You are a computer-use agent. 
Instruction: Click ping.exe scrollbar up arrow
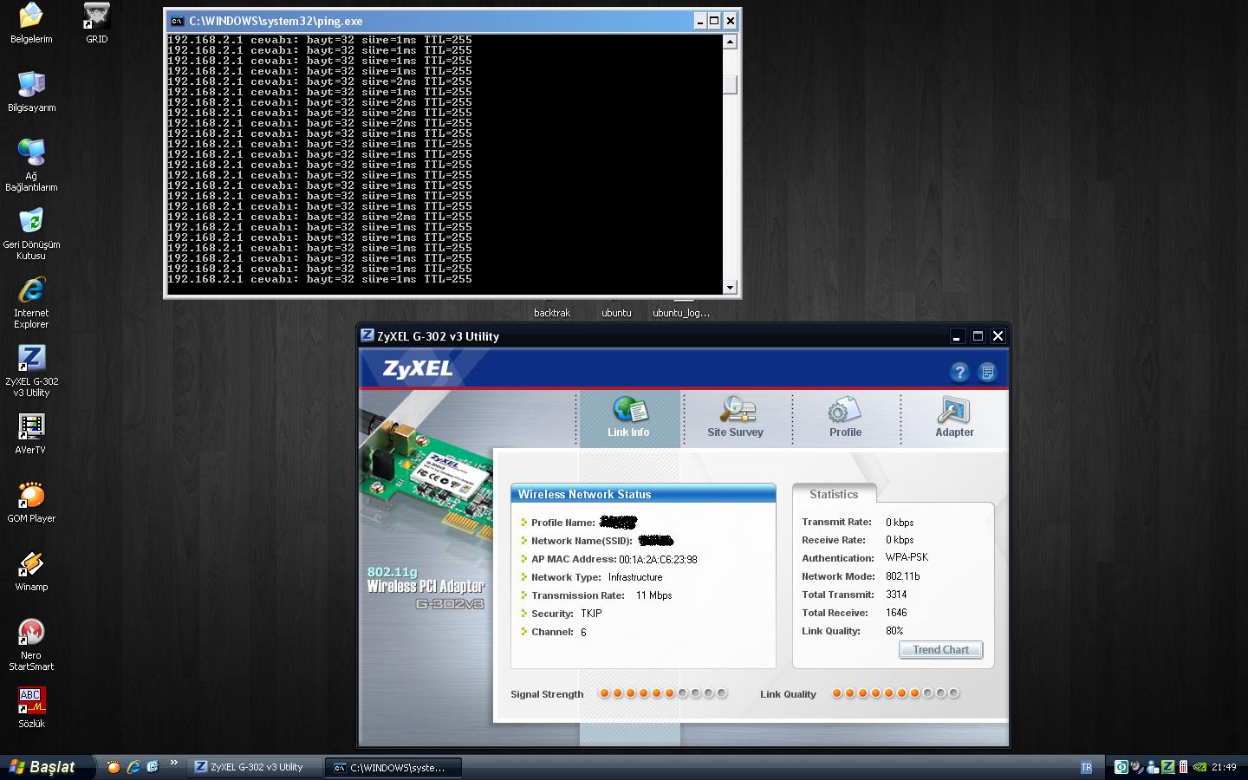(730, 42)
